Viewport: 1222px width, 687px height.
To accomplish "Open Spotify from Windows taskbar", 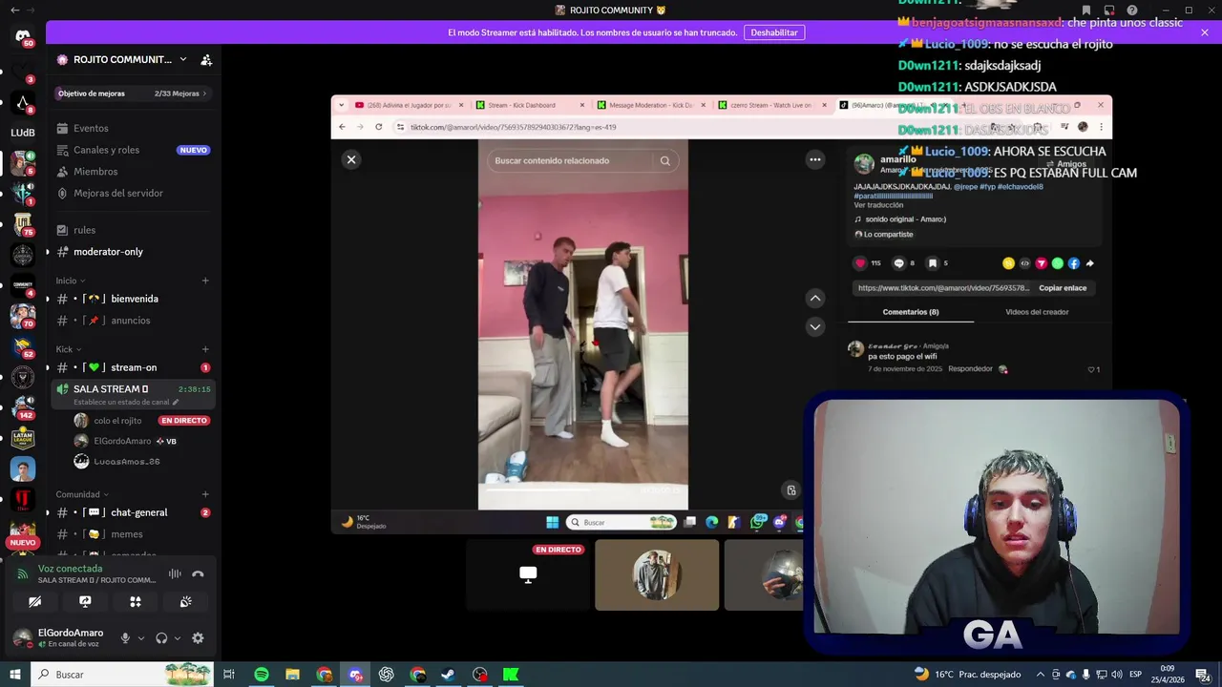I will (261, 675).
